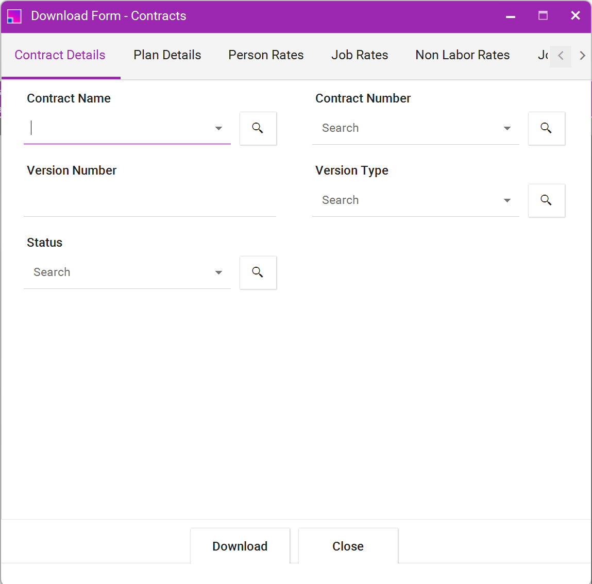Click the Close button at bottom

coord(348,546)
